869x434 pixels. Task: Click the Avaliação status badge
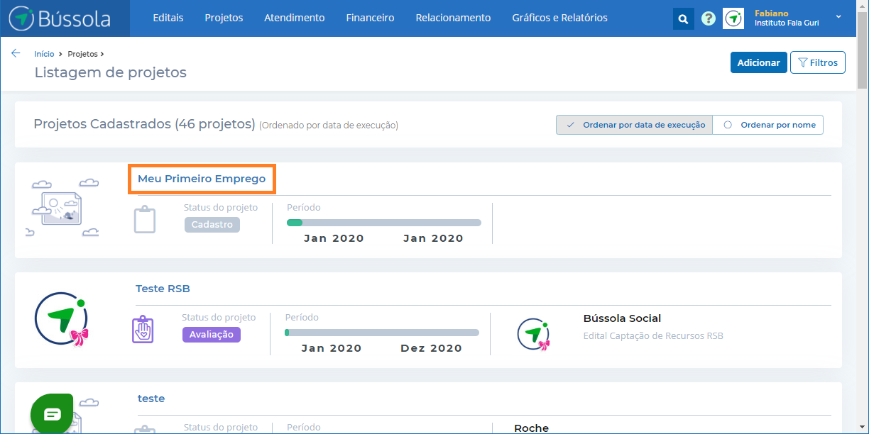[x=212, y=335]
